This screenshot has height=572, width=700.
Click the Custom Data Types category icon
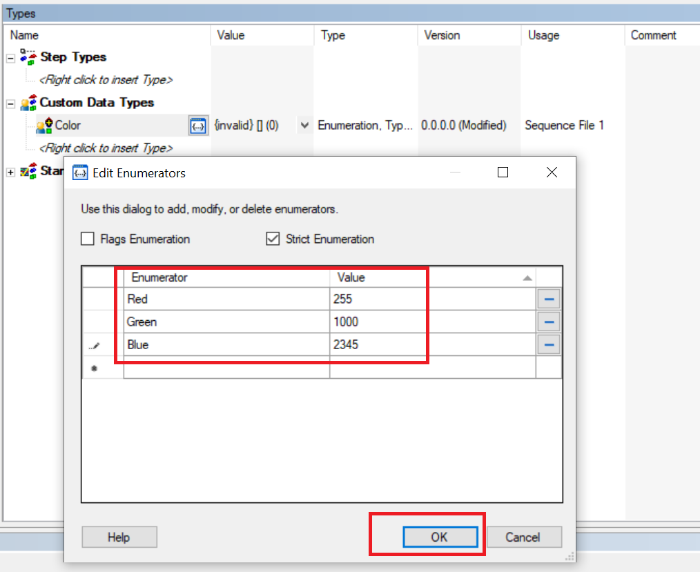click(28, 103)
